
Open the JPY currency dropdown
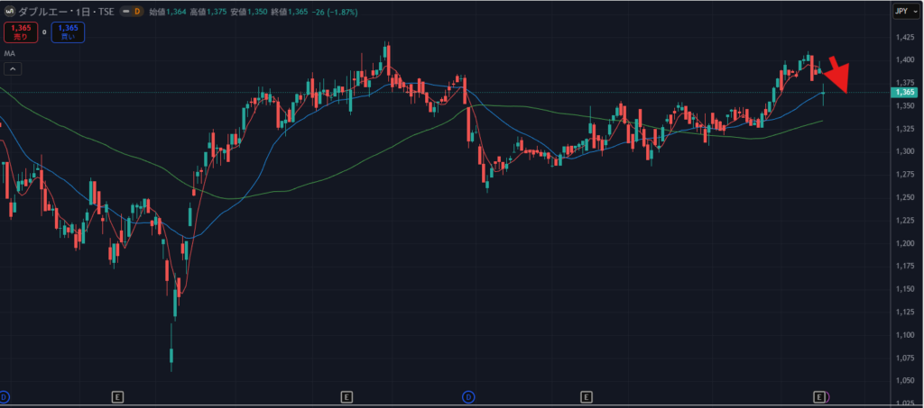(x=901, y=11)
